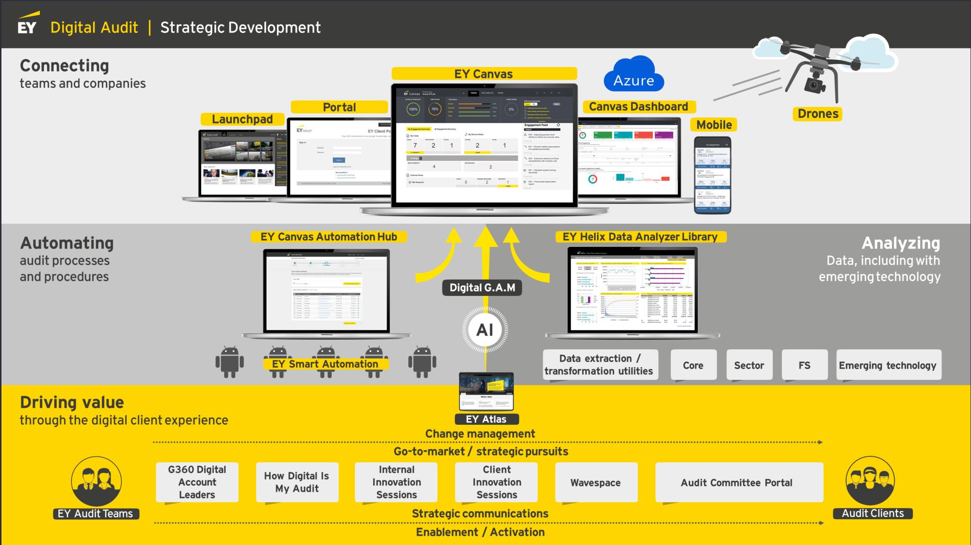Click the Audit Clients people icon
Viewport: 971px width, 545px height.
tap(871, 481)
